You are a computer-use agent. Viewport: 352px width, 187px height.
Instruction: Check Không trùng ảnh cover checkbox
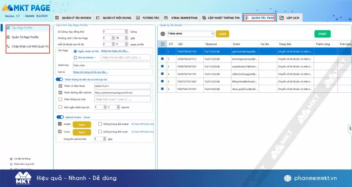(x=100, y=132)
